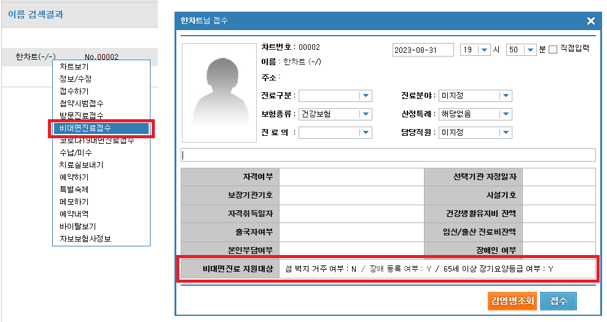Click the empty memo text field
Image resolution: width=607 pixels, height=322 pixels.
[388, 155]
